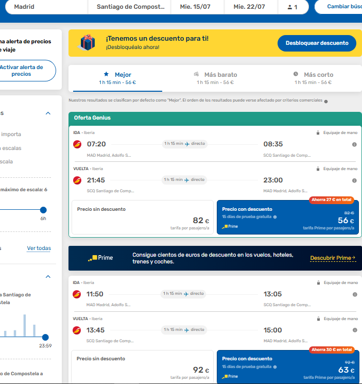Click the Cambiar búsqueda button

pos(339,7)
